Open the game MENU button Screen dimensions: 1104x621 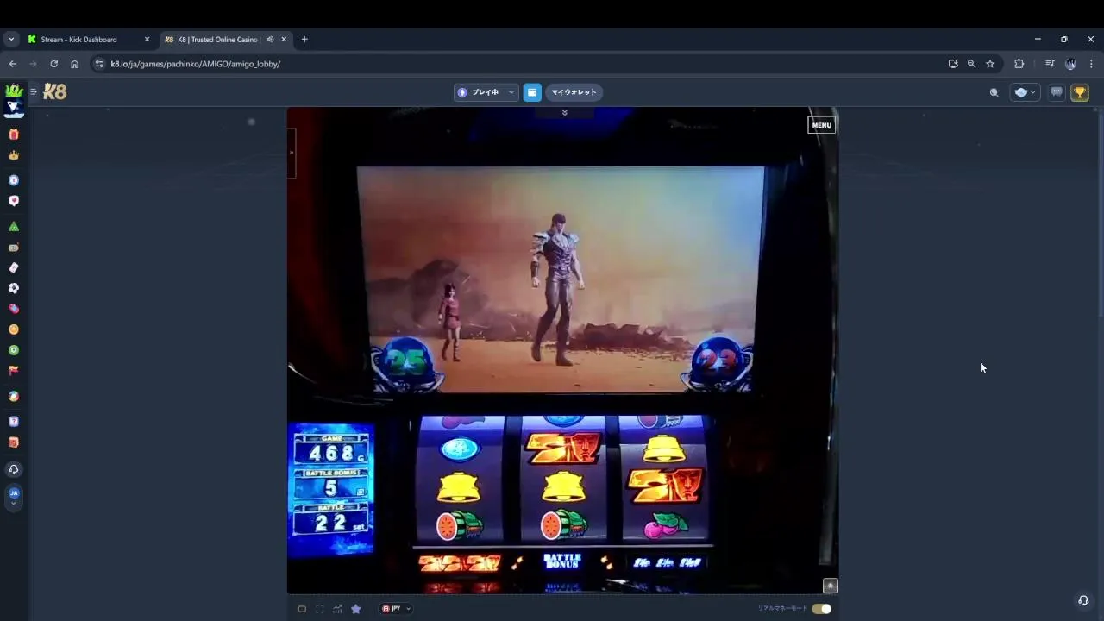pyautogui.click(x=821, y=125)
